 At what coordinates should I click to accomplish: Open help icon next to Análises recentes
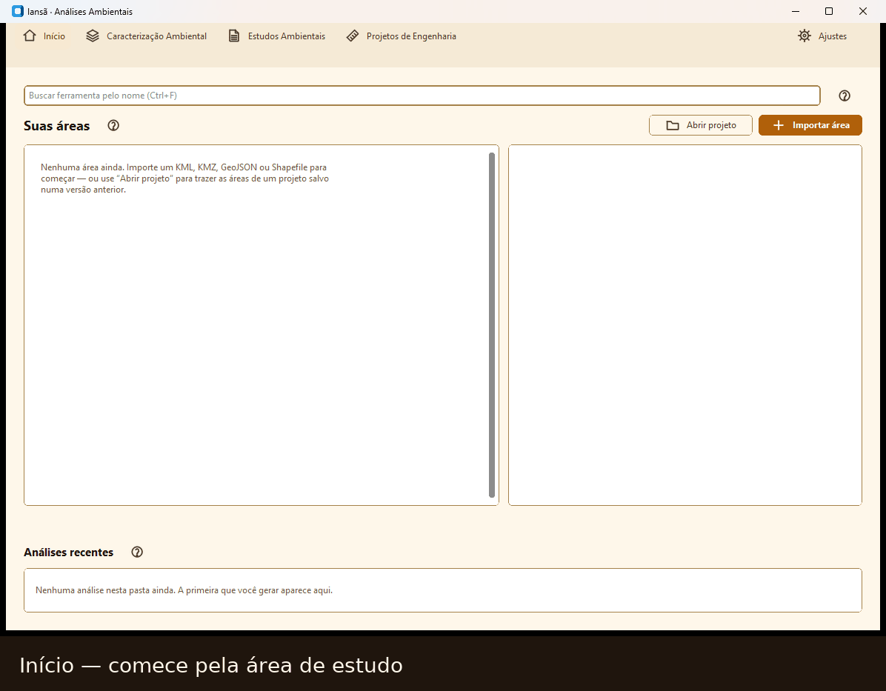pyautogui.click(x=137, y=552)
